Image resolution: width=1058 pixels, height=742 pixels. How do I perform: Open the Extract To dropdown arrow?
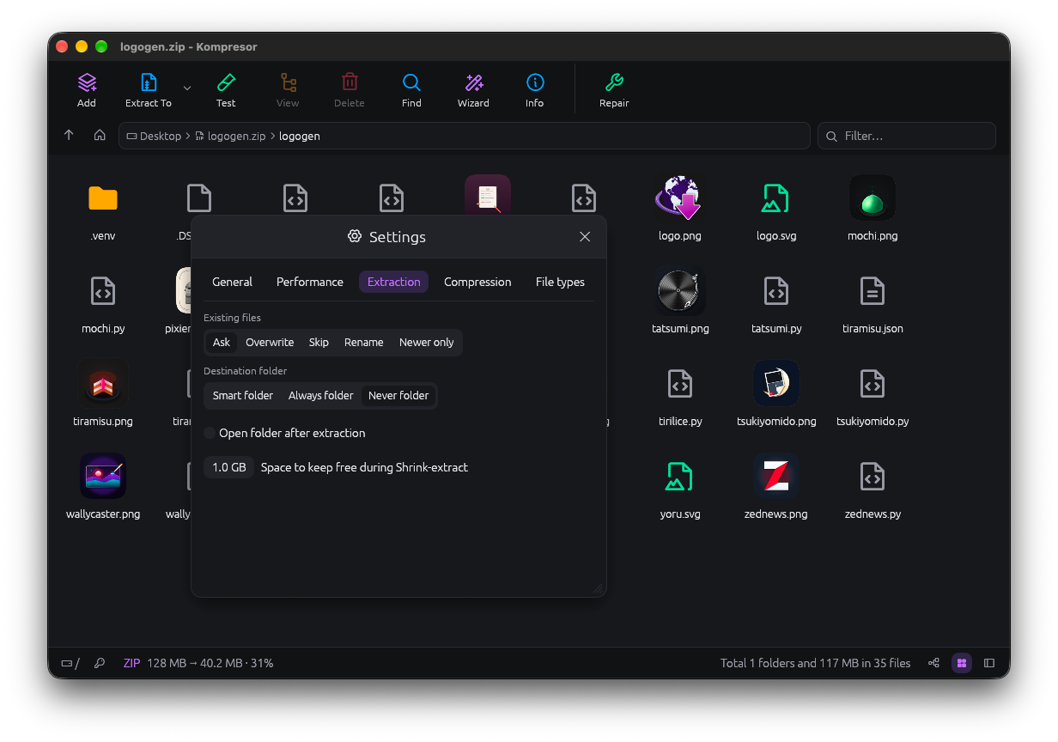coord(187,88)
